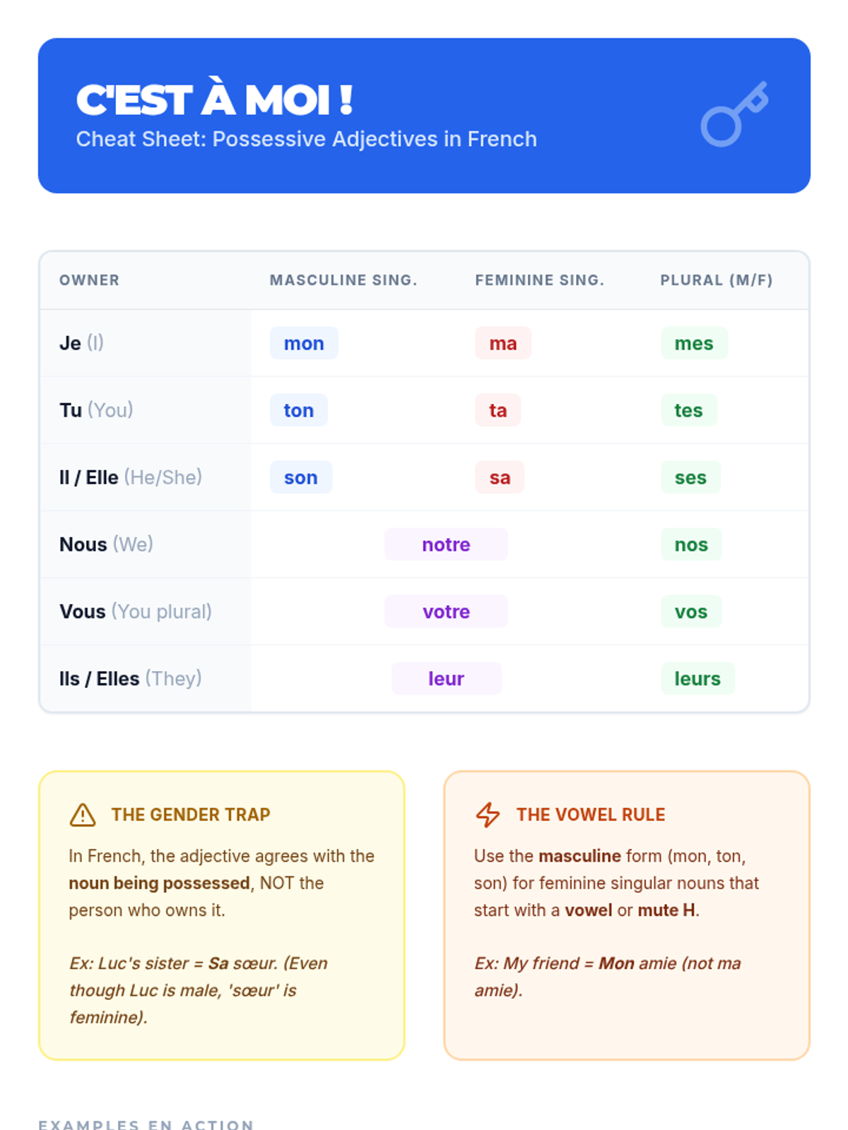Click the "Plural (M/F)" column header
Image resolution: width=848 pixels, height=1130 pixels.
click(717, 280)
